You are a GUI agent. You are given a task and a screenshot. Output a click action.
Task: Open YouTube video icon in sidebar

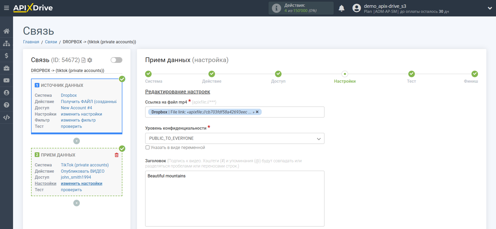[7, 80]
